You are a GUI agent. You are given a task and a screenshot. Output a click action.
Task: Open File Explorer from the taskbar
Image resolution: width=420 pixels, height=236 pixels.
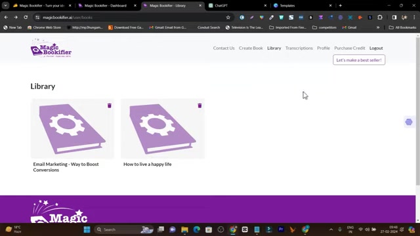click(x=184, y=229)
